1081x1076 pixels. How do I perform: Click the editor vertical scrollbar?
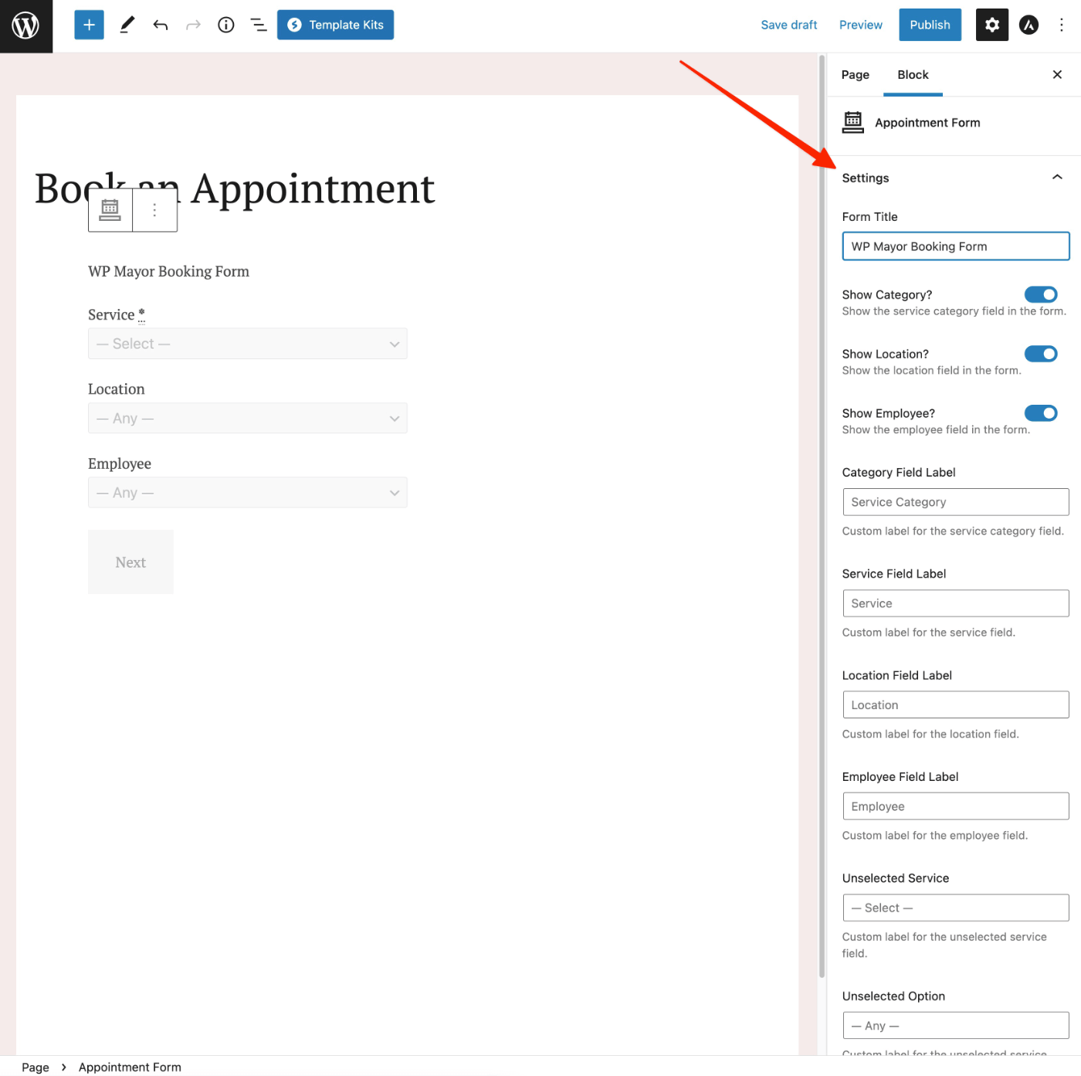point(822,518)
